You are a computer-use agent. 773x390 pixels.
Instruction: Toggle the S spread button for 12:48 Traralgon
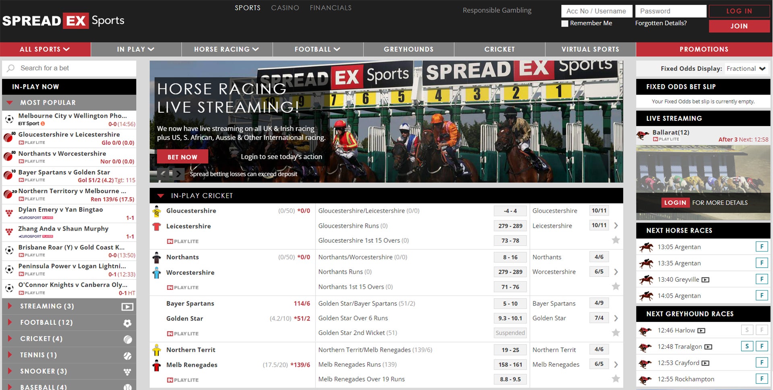(x=747, y=347)
